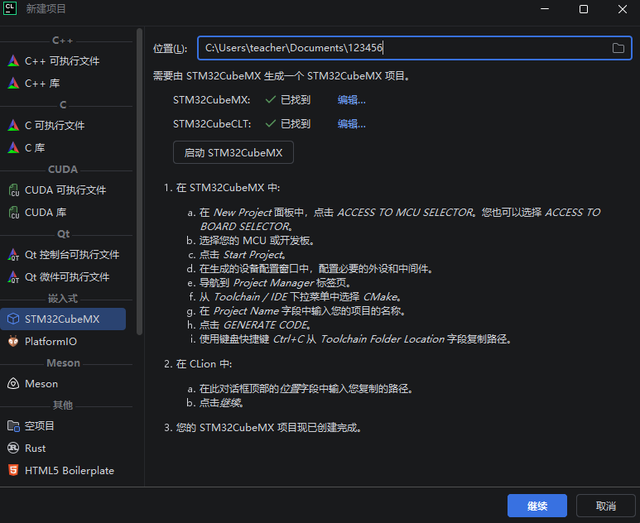The image size is (640, 523).
Task: Click the Rust gear icon
Action: point(13,448)
